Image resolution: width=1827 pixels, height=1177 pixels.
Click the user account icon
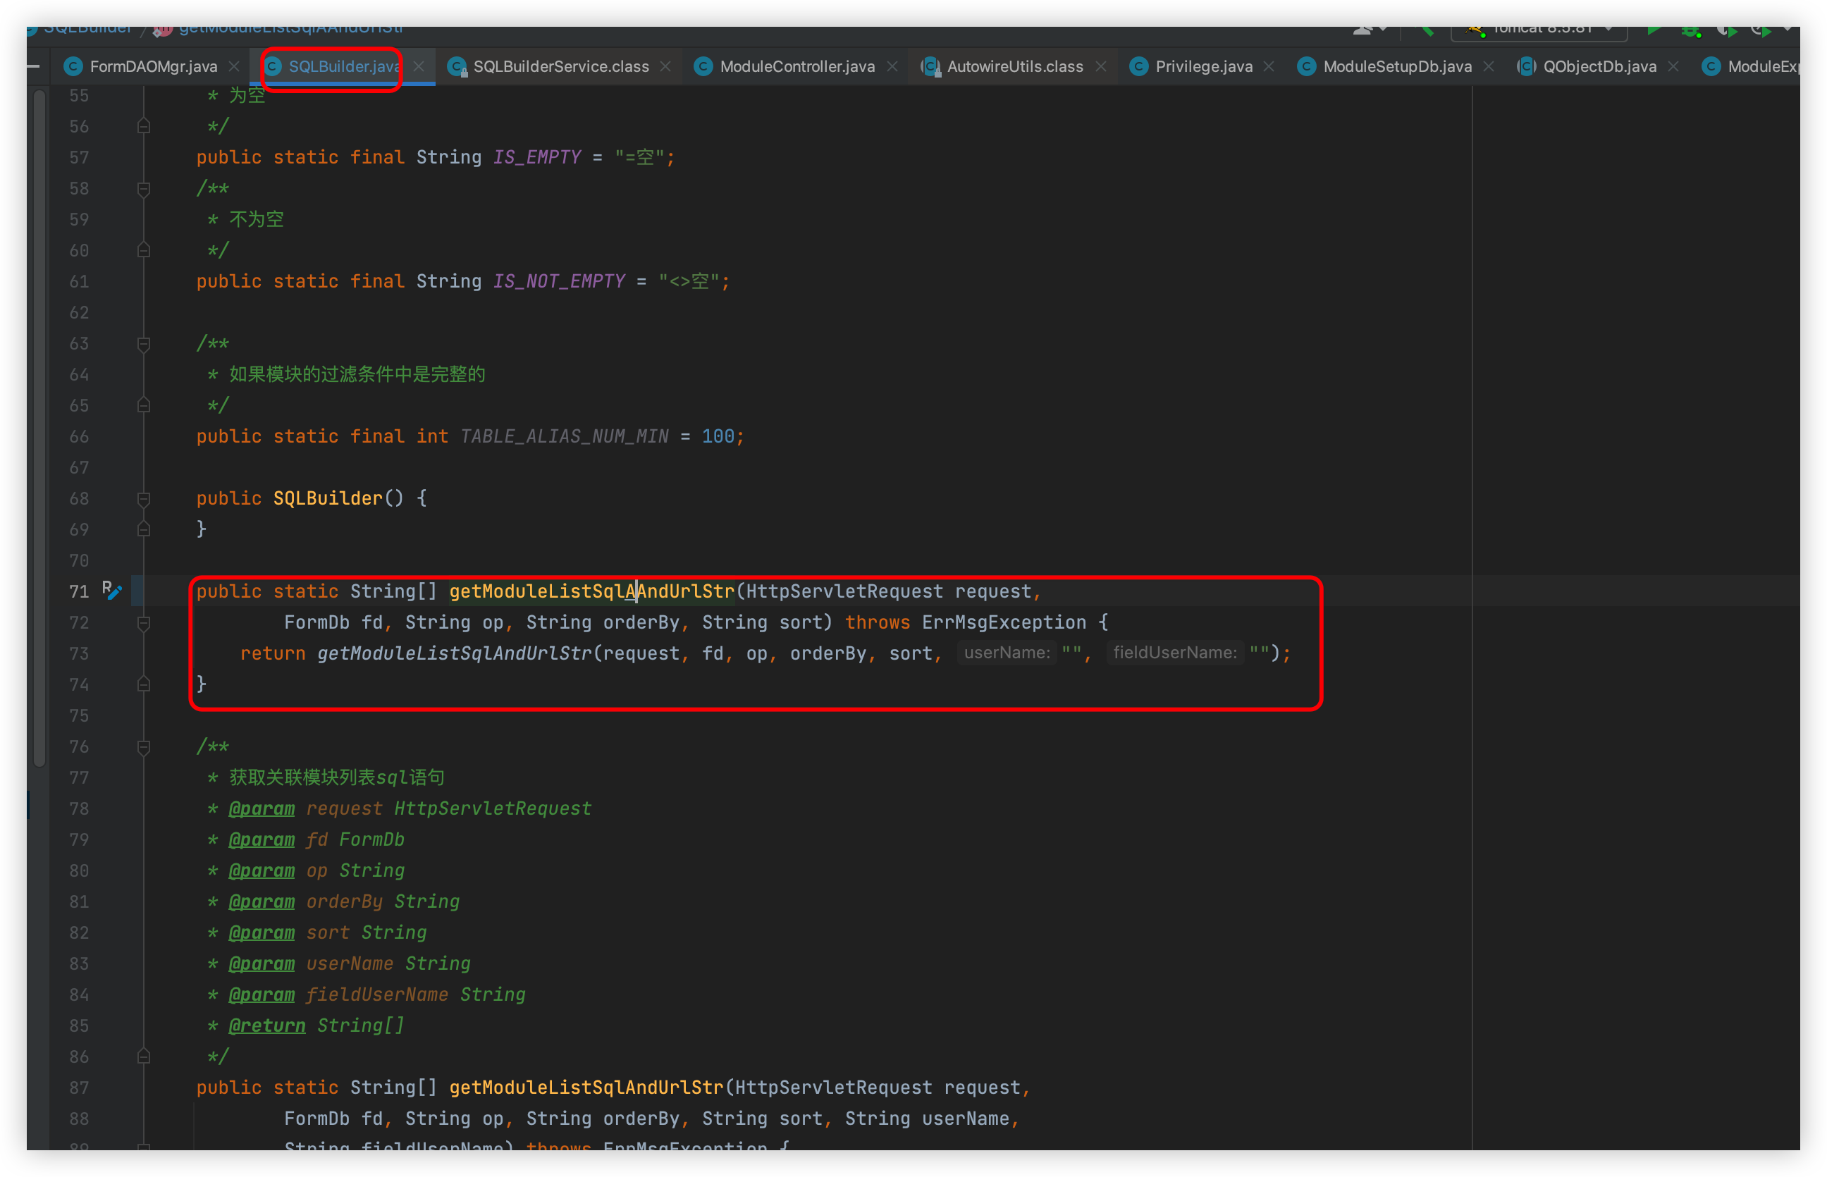(1362, 30)
